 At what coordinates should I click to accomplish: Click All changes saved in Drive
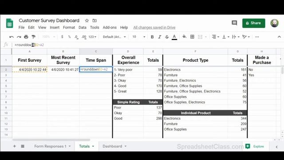154,28
